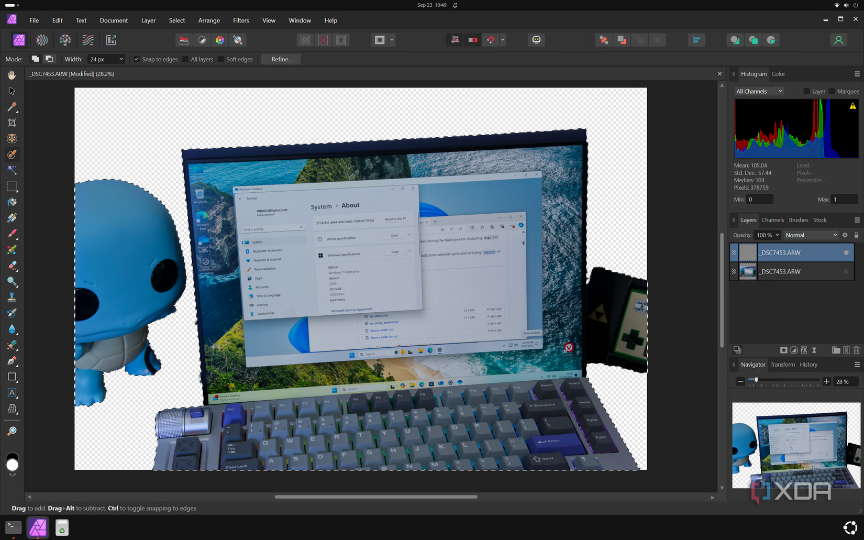
Task: Click the Refine button
Action: 281,59
